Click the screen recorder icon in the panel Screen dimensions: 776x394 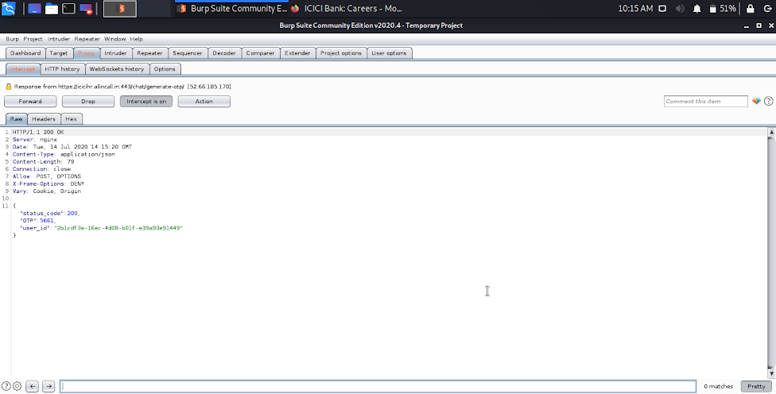[x=86, y=9]
